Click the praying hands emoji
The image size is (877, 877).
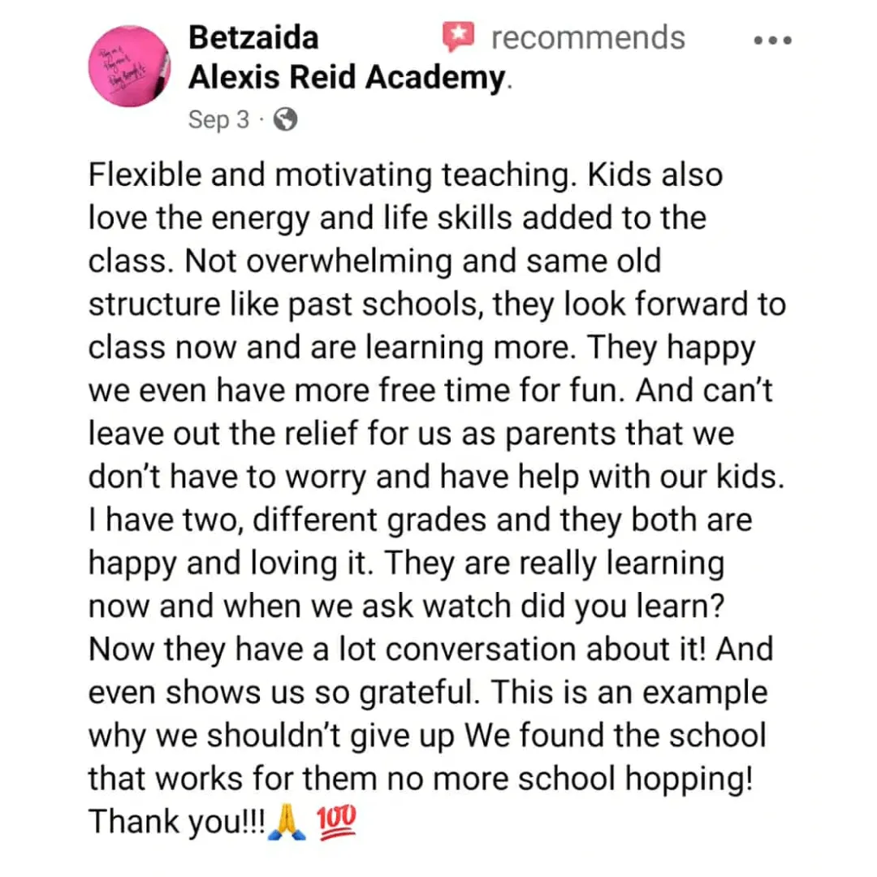click(x=287, y=822)
